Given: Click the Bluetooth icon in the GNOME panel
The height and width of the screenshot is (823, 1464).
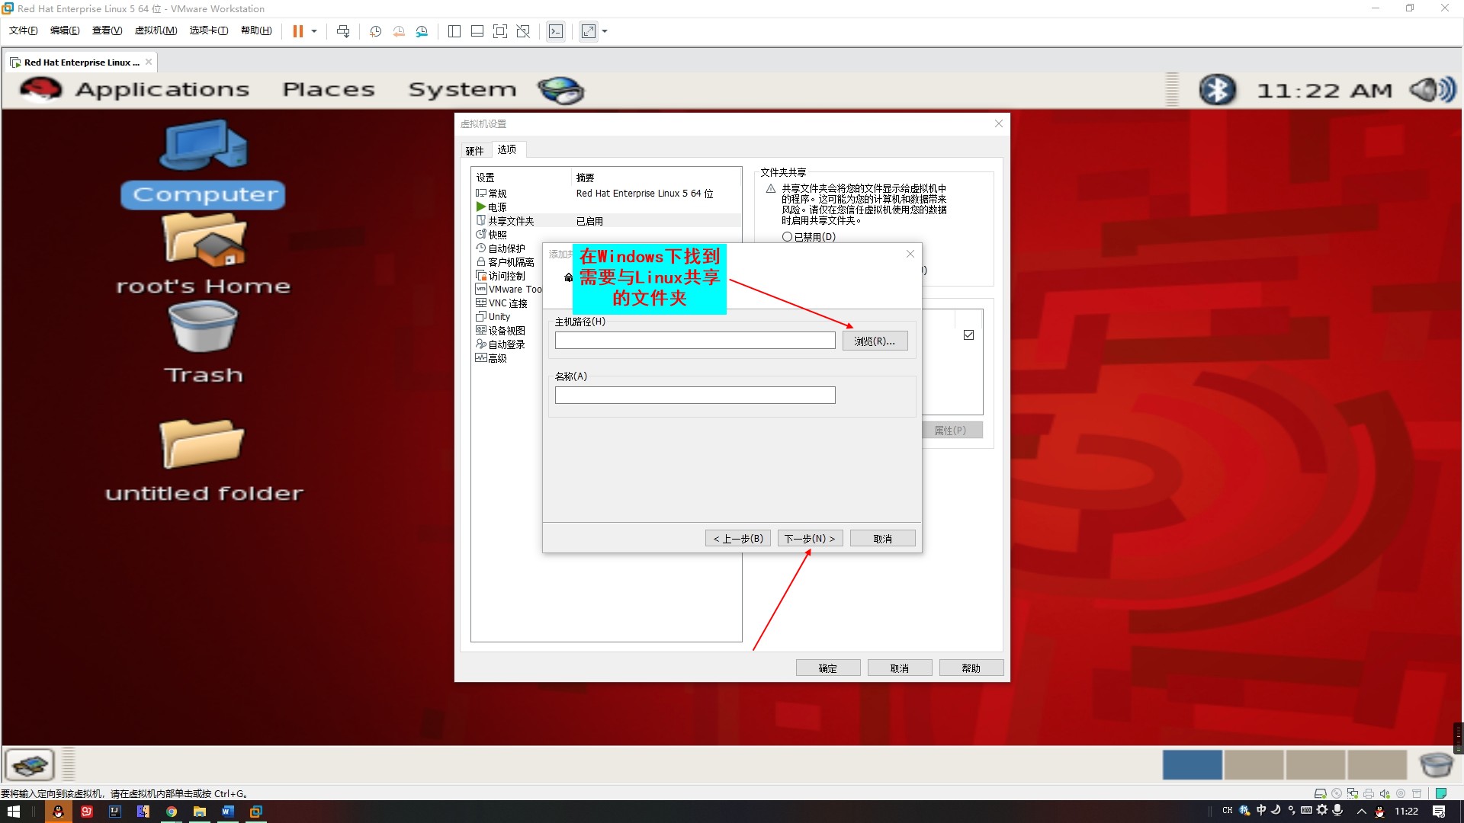Looking at the screenshot, I should click(x=1217, y=90).
